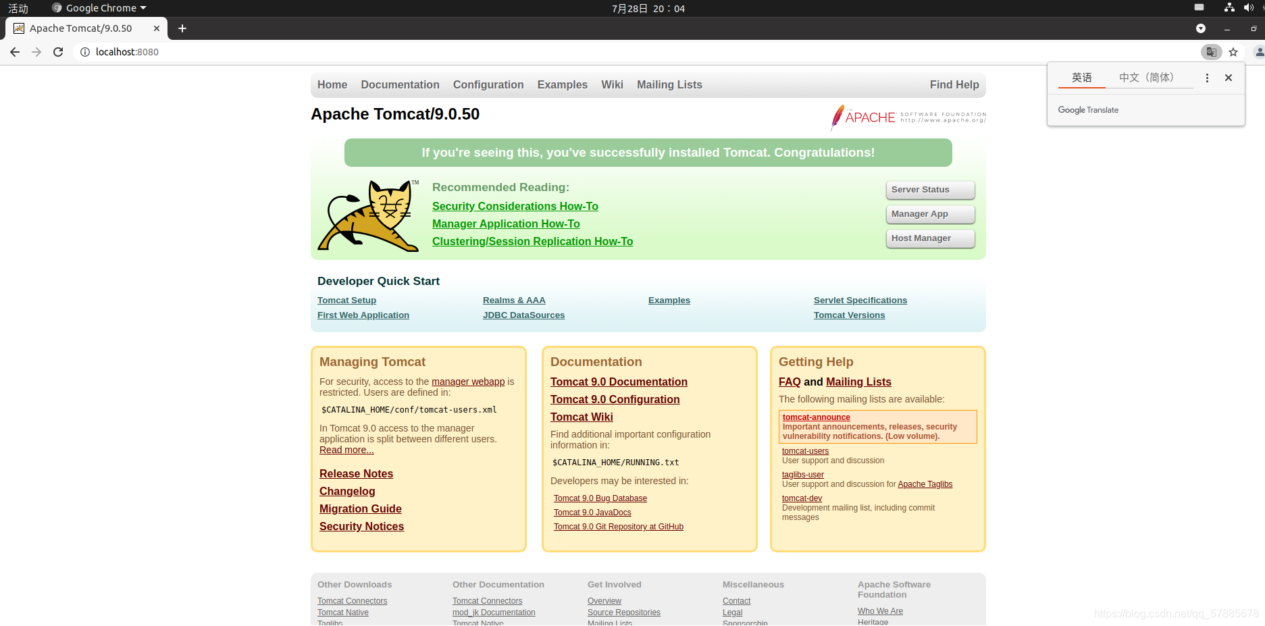Click Read more... in Managing Tomcat

[x=346, y=450]
